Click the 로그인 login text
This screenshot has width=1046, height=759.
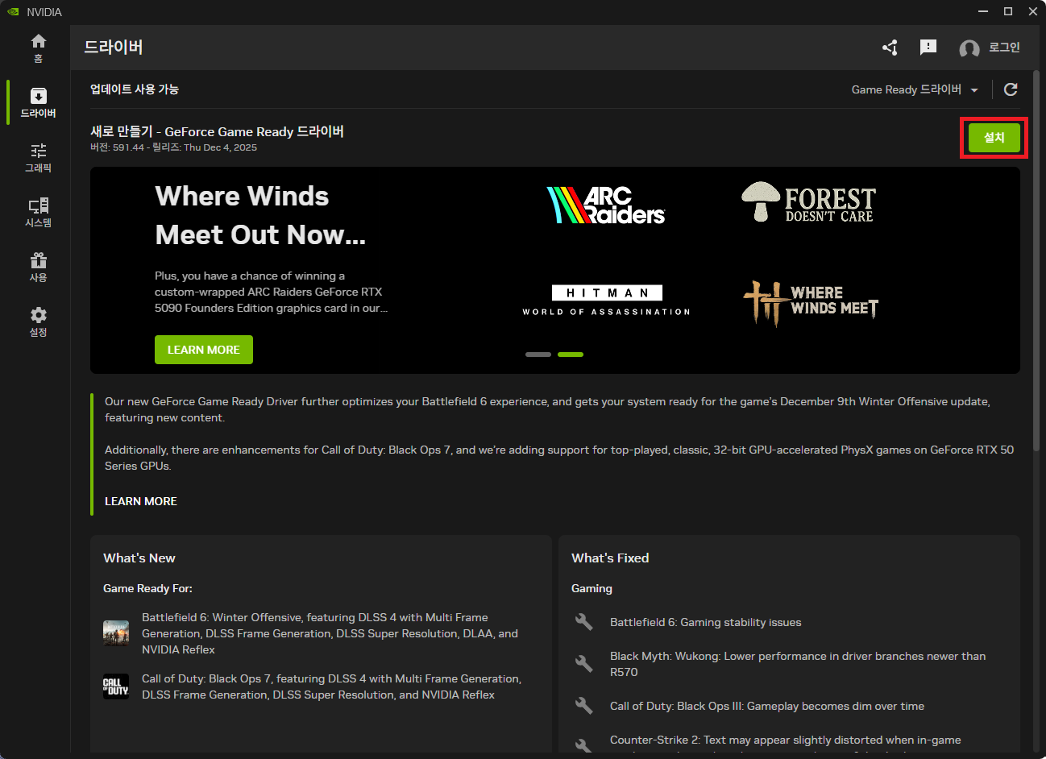[1004, 48]
